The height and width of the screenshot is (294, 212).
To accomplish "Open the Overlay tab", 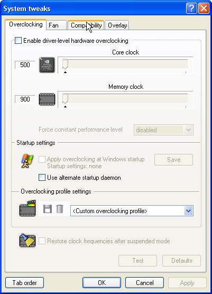I will click(117, 25).
